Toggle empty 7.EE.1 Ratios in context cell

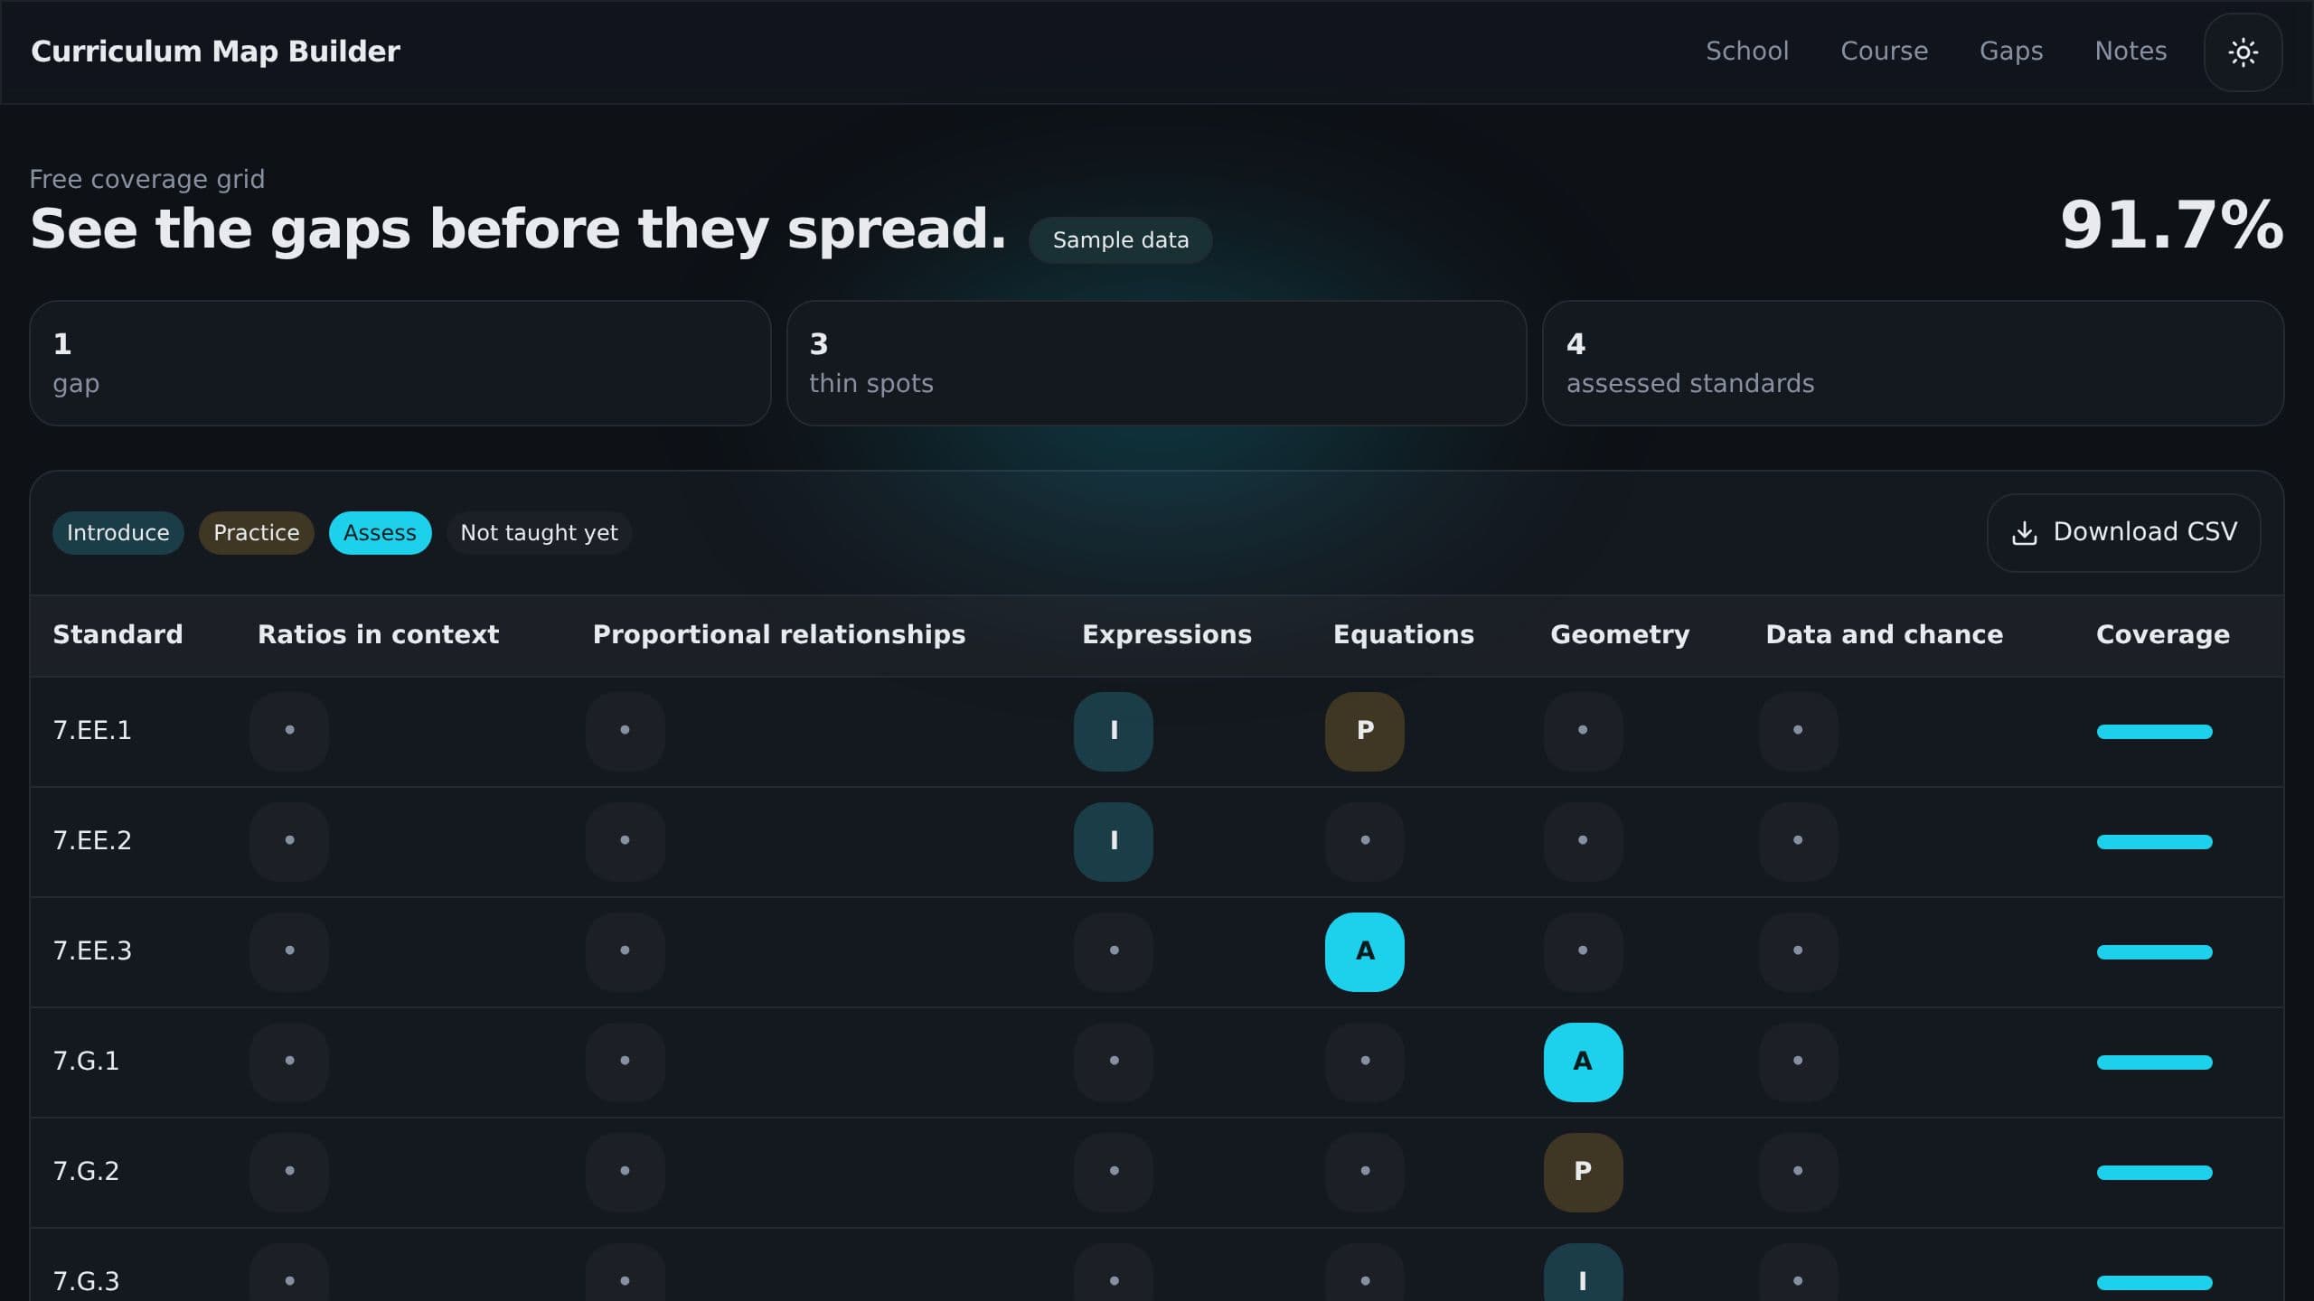(289, 731)
